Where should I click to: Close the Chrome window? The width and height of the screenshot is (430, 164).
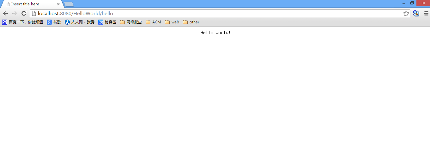tap(423, 3)
